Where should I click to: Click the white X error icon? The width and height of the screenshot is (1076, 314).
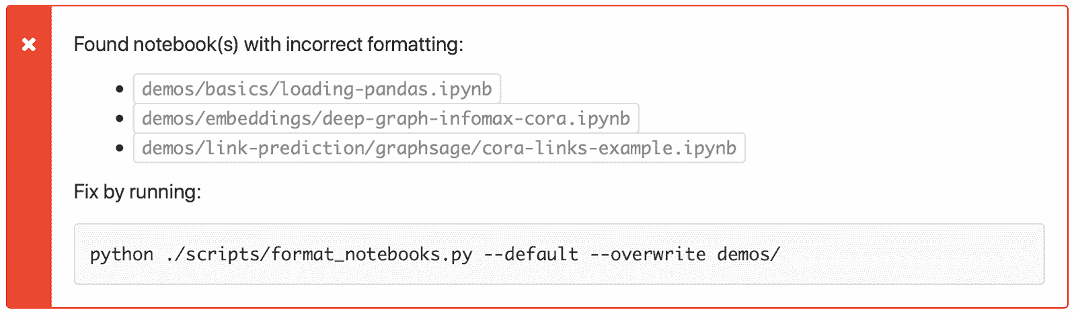coord(29,44)
